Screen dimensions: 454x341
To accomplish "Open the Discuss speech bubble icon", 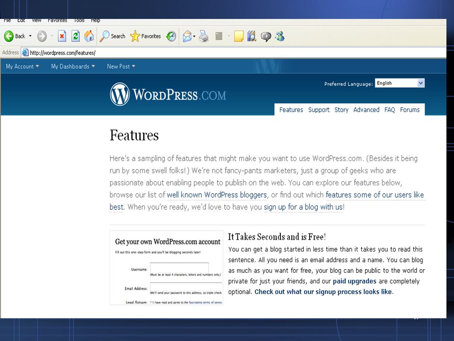I will [266, 36].
